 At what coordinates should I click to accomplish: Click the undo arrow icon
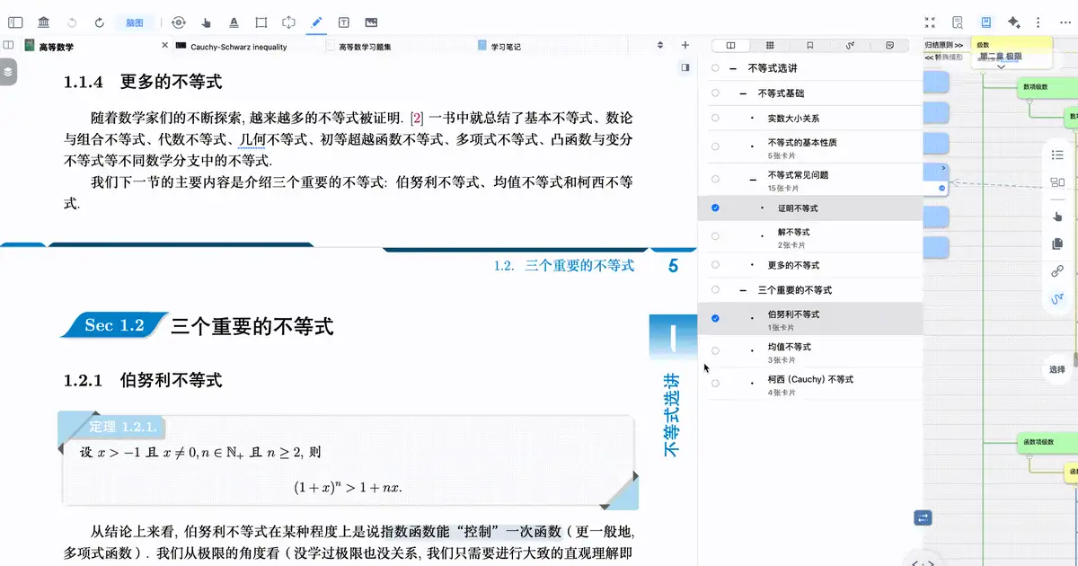pos(72,22)
